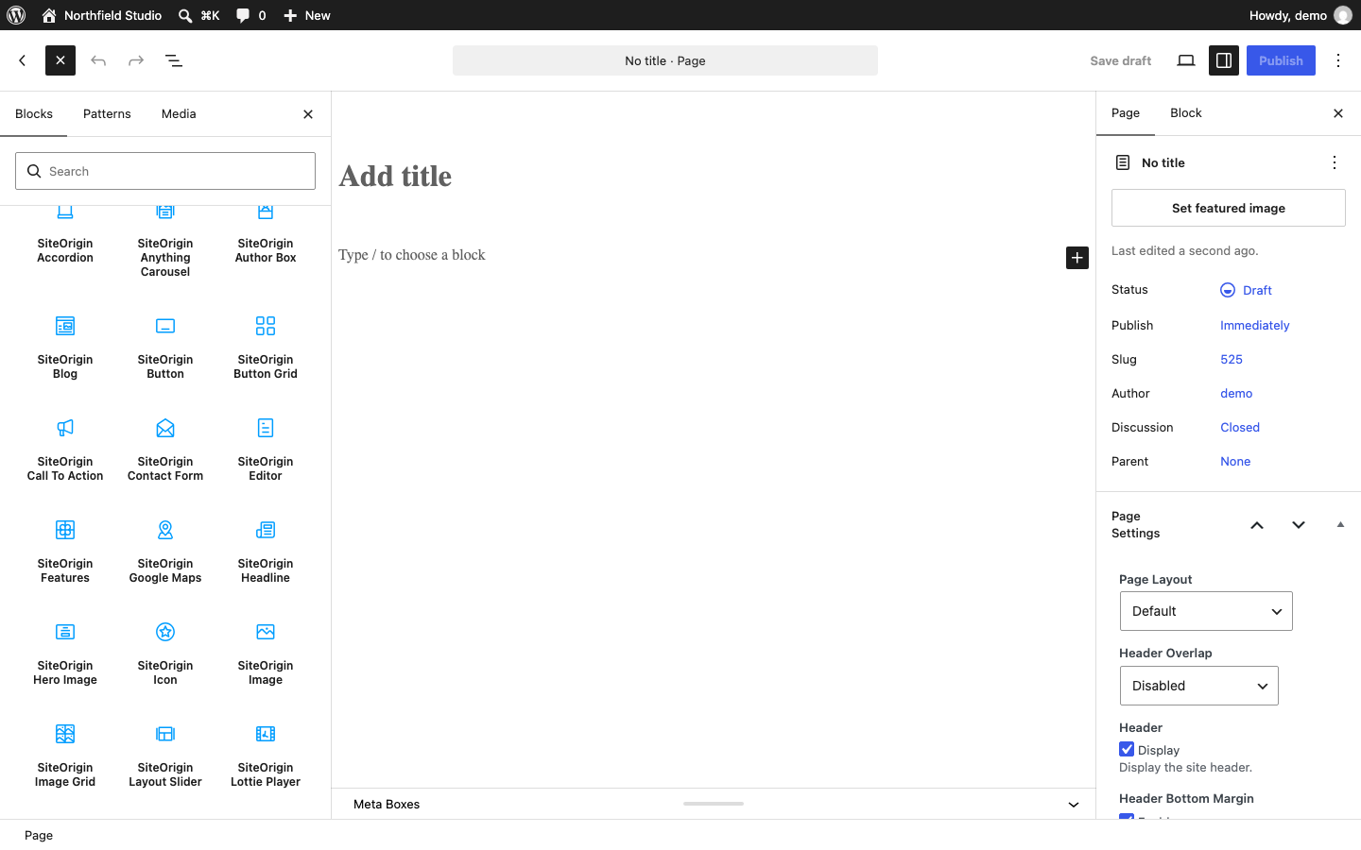The height and width of the screenshot is (850, 1361).
Task: Expand the Meta Boxes section
Action: (1074, 805)
